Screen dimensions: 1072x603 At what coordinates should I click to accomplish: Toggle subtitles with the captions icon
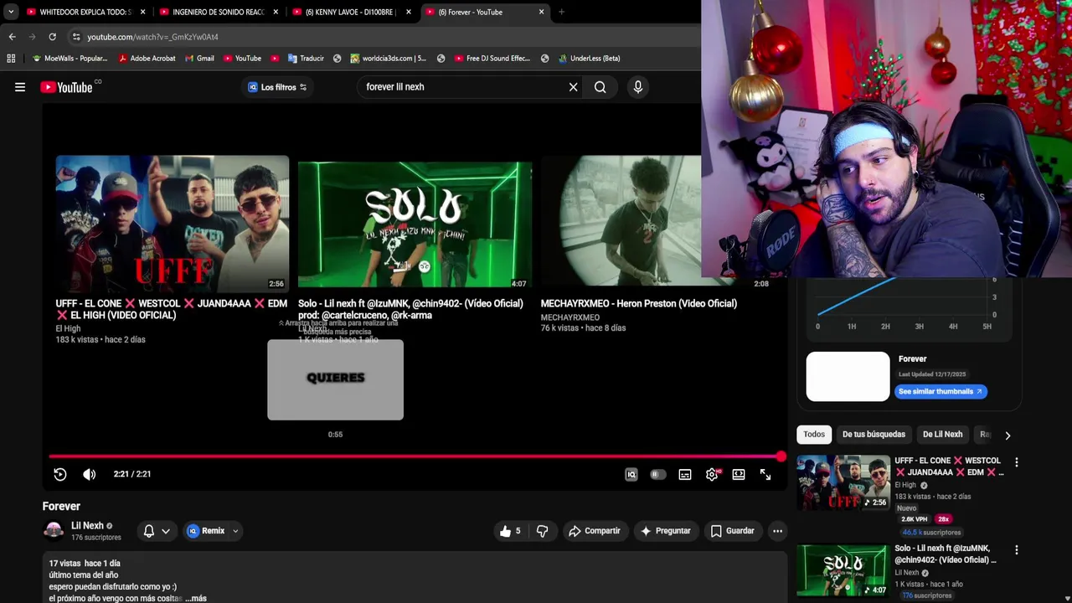[685, 475]
